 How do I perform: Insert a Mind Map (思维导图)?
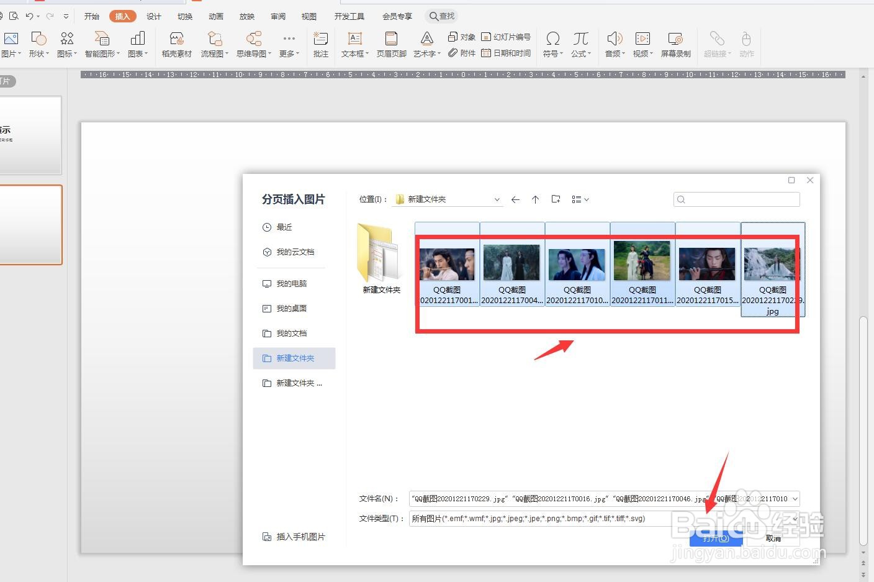click(x=253, y=45)
